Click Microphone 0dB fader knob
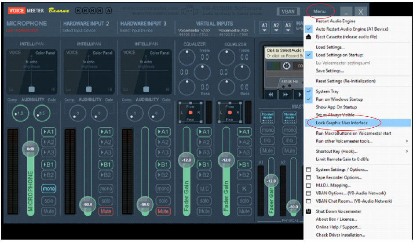 click(30, 149)
